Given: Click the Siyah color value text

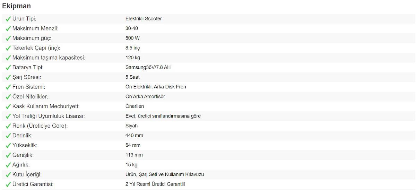Looking at the screenshot, I should pos(131,126).
